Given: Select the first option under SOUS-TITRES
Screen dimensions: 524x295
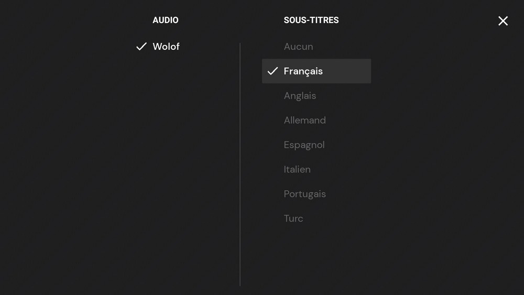Looking at the screenshot, I should (x=298, y=47).
